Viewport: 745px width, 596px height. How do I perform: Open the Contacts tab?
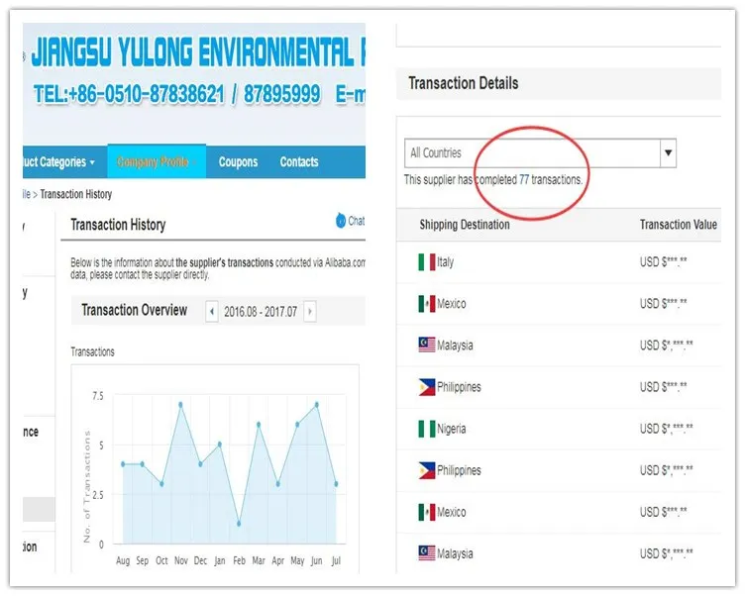click(299, 162)
